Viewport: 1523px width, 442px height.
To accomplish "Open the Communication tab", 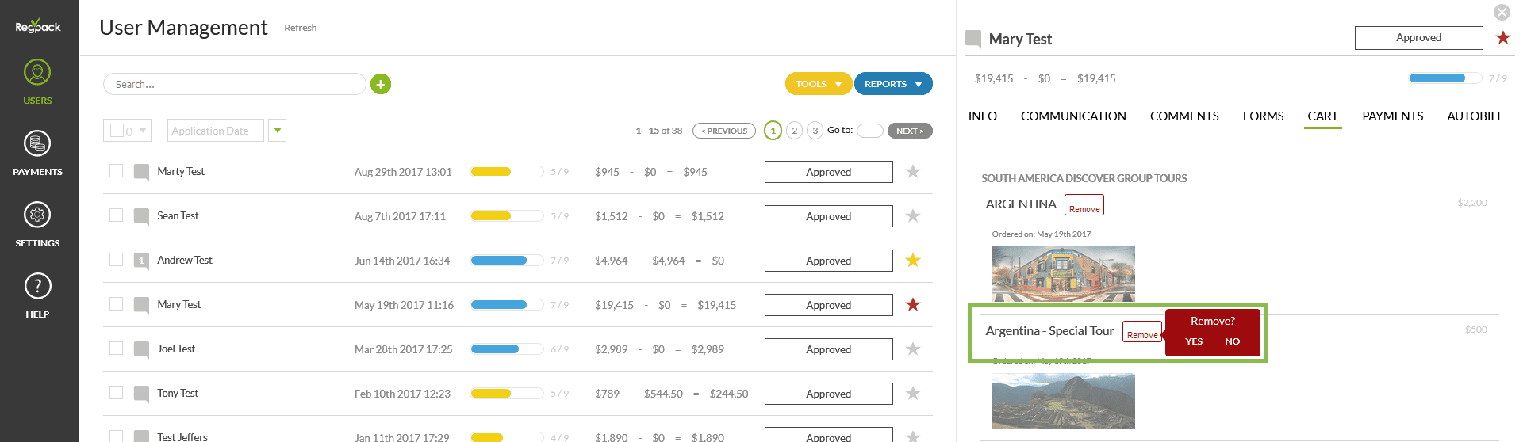I will [1072, 116].
